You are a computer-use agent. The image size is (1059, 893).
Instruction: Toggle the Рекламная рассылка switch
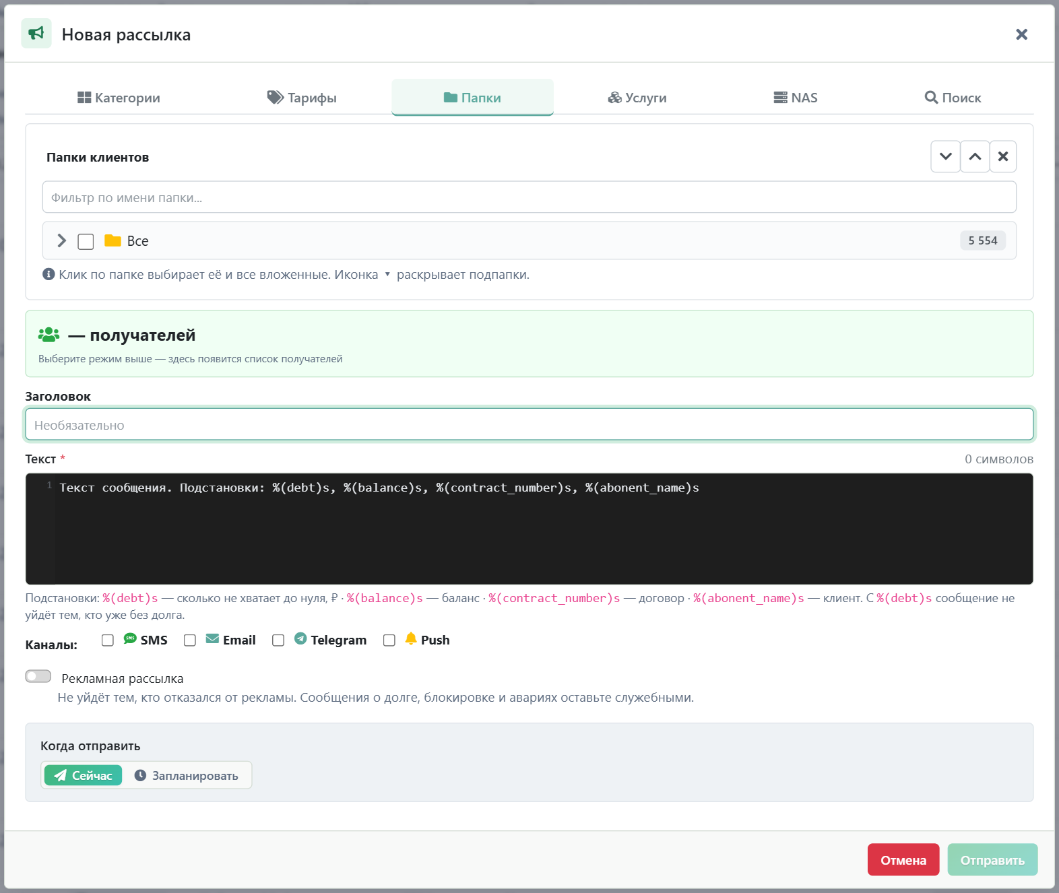click(38, 676)
